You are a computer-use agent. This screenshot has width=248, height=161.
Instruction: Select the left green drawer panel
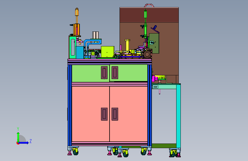click(x=91, y=73)
